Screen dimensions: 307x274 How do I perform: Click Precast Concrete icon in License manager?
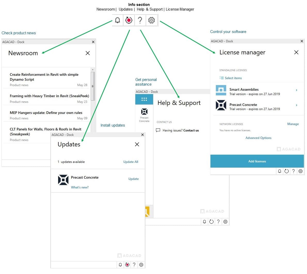tap(221, 105)
